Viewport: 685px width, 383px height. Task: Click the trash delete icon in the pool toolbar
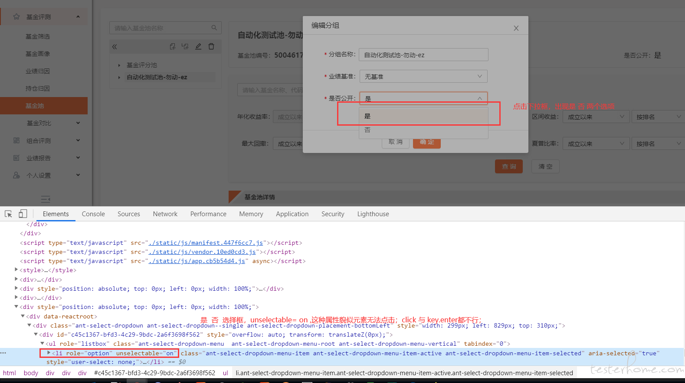pyautogui.click(x=211, y=46)
